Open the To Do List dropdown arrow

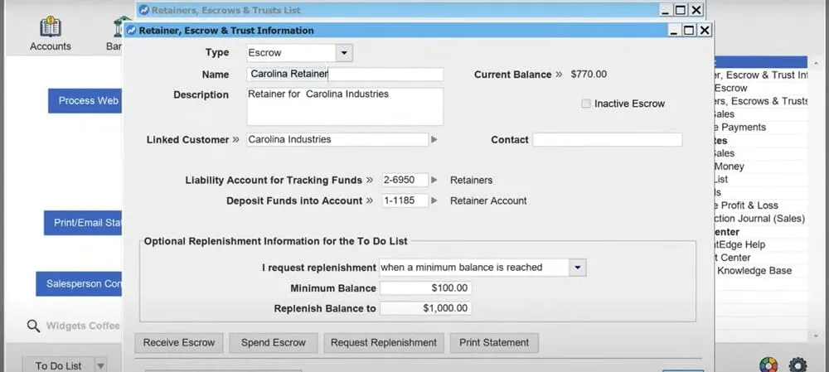(x=99, y=365)
